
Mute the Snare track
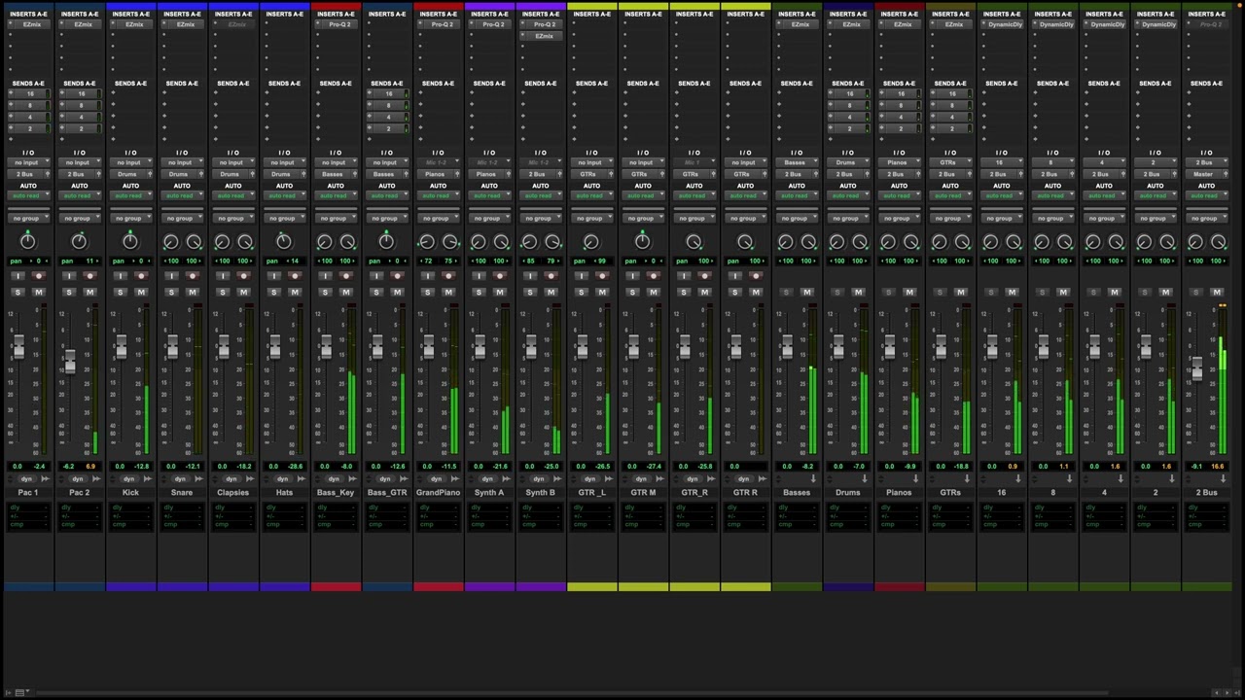tap(193, 292)
